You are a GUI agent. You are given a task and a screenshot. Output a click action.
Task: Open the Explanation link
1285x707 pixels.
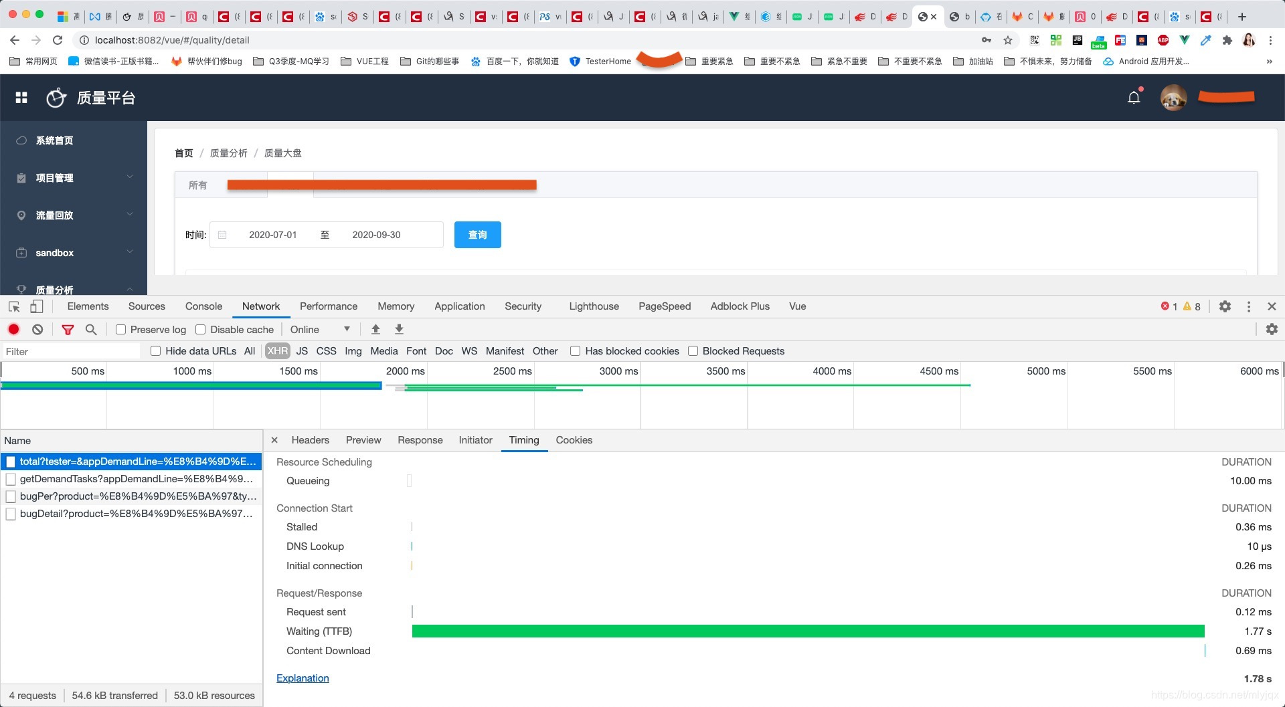click(303, 678)
